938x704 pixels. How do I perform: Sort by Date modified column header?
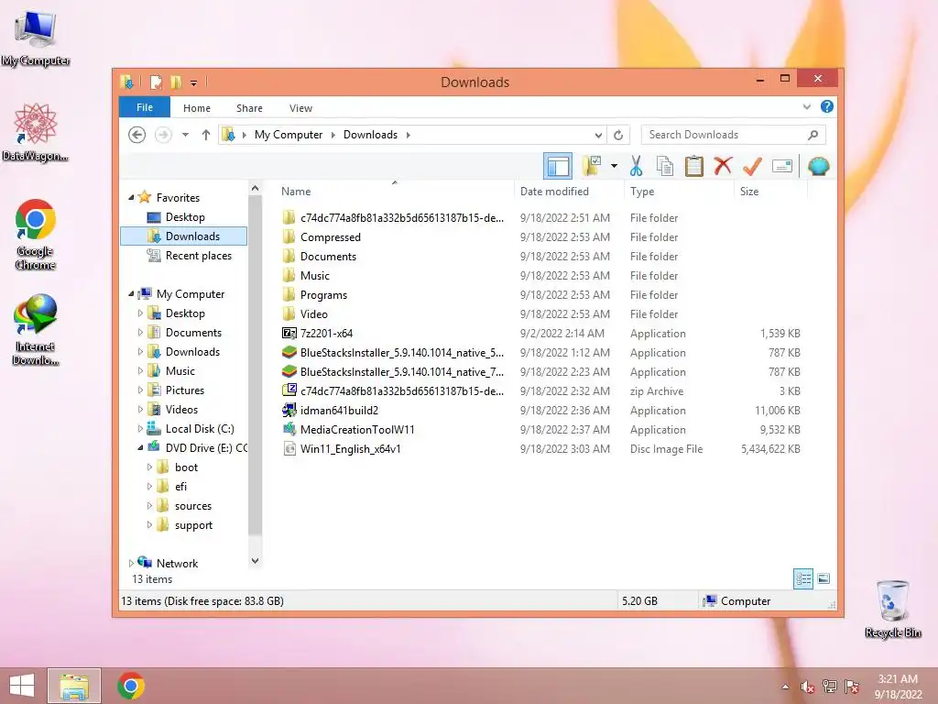568,192
